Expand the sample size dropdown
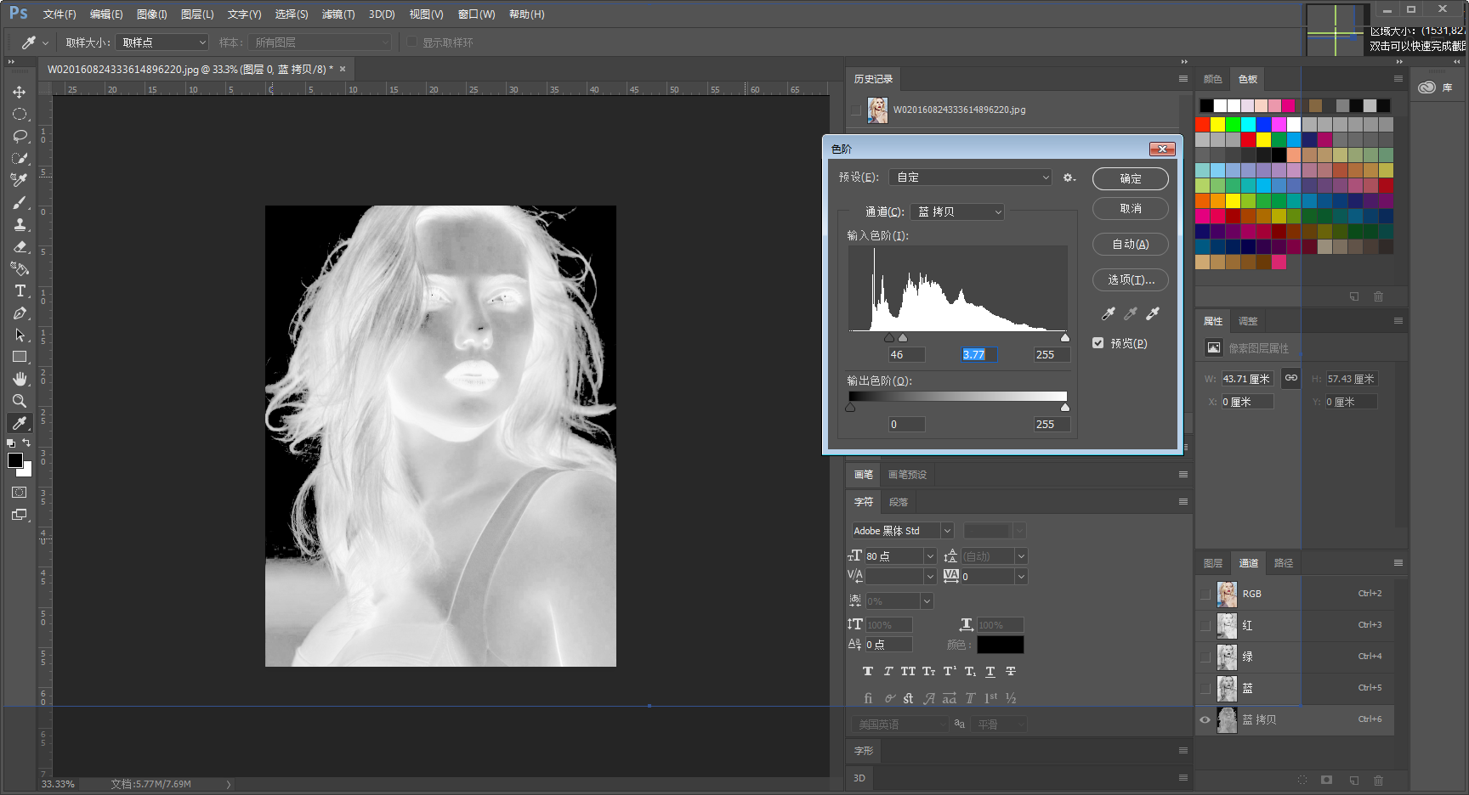 click(162, 42)
